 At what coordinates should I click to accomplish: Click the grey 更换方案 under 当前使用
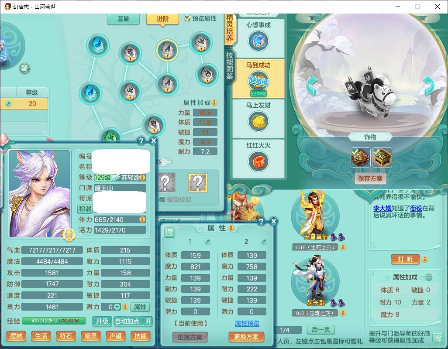pos(190,337)
